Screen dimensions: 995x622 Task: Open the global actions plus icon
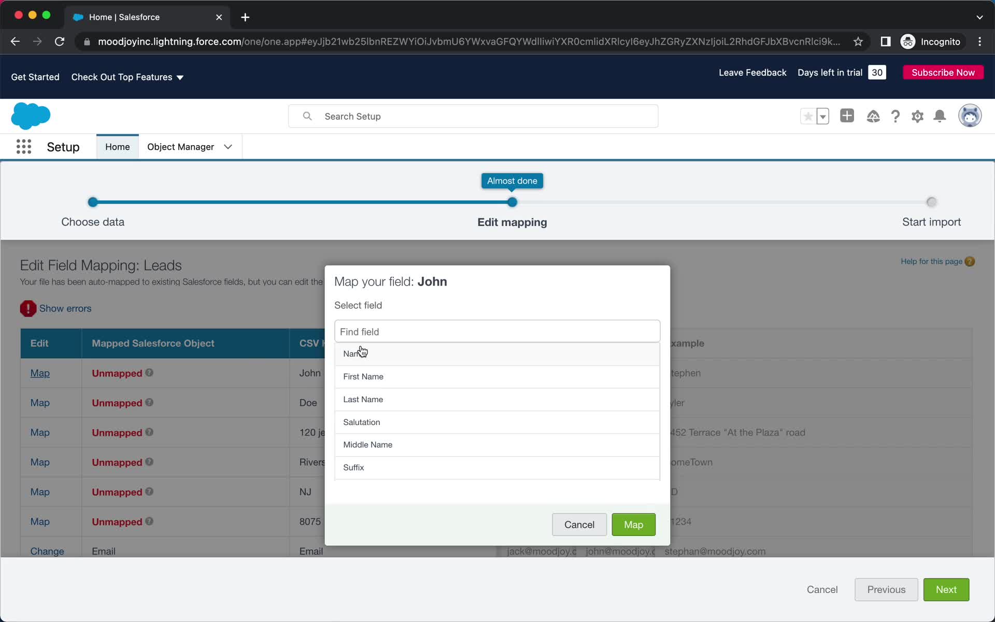(847, 116)
